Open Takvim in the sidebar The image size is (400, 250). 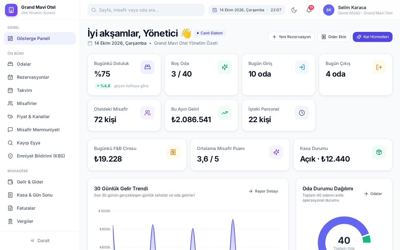[x=40, y=90]
